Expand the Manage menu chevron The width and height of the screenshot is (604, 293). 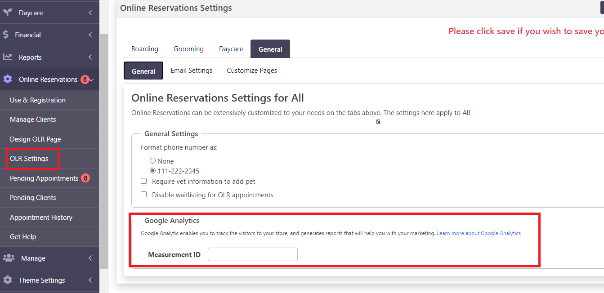[x=90, y=258]
